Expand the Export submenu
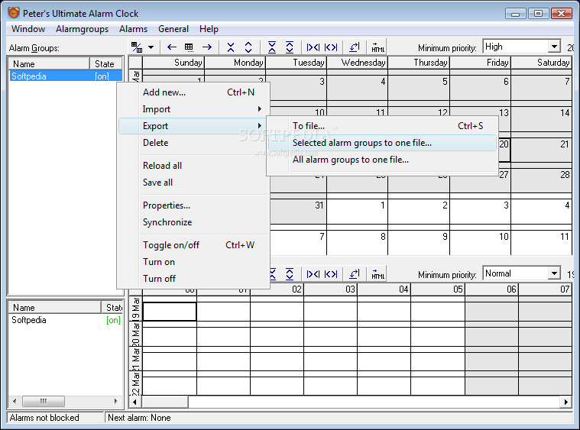Image resolution: width=580 pixels, height=430 pixels. pos(193,126)
